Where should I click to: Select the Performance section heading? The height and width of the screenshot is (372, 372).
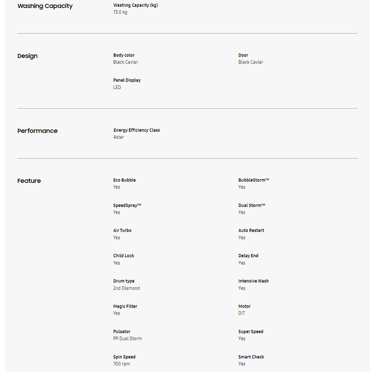coord(38,131)
